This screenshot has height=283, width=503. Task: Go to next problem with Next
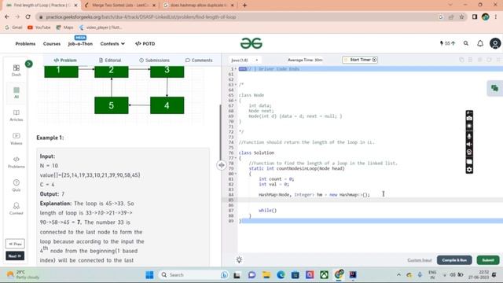coord(15,255)
